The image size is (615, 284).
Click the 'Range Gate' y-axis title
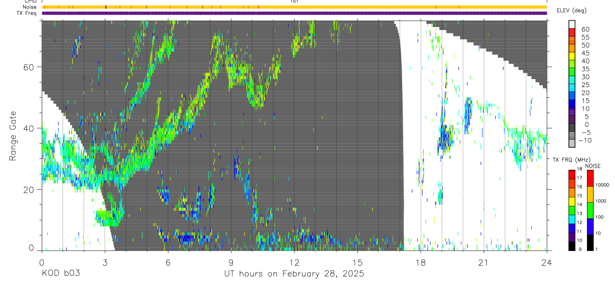point(13,136)
